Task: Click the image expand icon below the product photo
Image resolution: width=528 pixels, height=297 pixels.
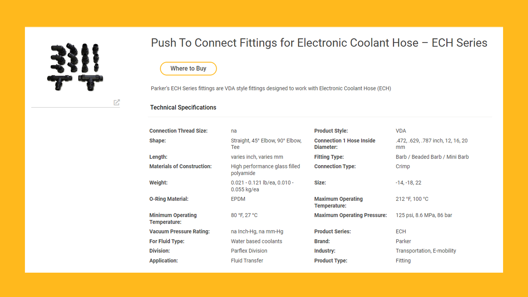Action: tap(117, 103)
